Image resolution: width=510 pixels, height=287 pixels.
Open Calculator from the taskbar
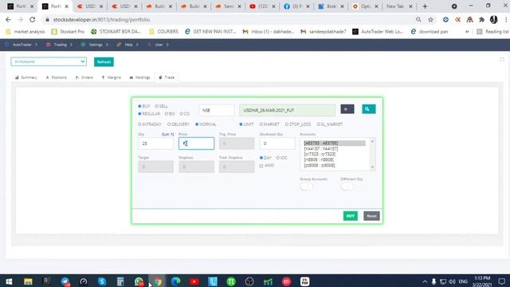(x=120, y=281)
